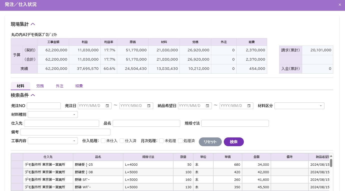Click the 41,600 amount cell
The width and height of the screenshot is (345, 191).
point(257,180)
